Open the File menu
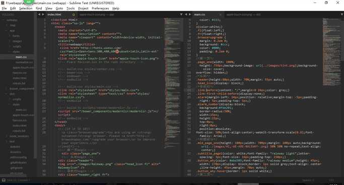Image resolution: width=344 pixels, height=185 pixels. 4,9
